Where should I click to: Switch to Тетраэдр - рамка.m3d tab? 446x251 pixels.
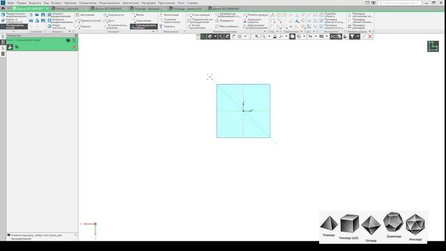click(x=187, y=8)
